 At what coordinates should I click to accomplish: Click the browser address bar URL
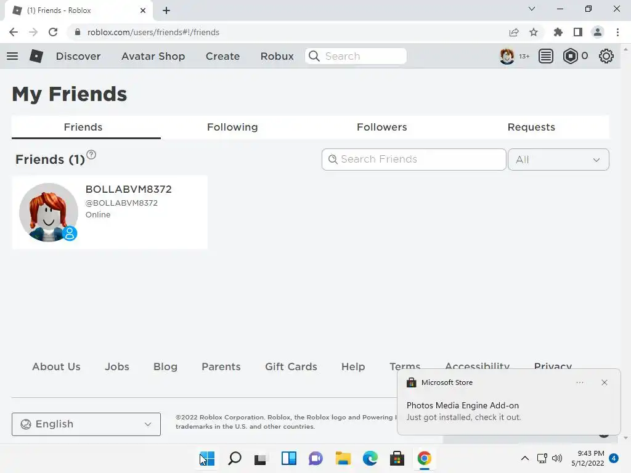tap(153, 32)
